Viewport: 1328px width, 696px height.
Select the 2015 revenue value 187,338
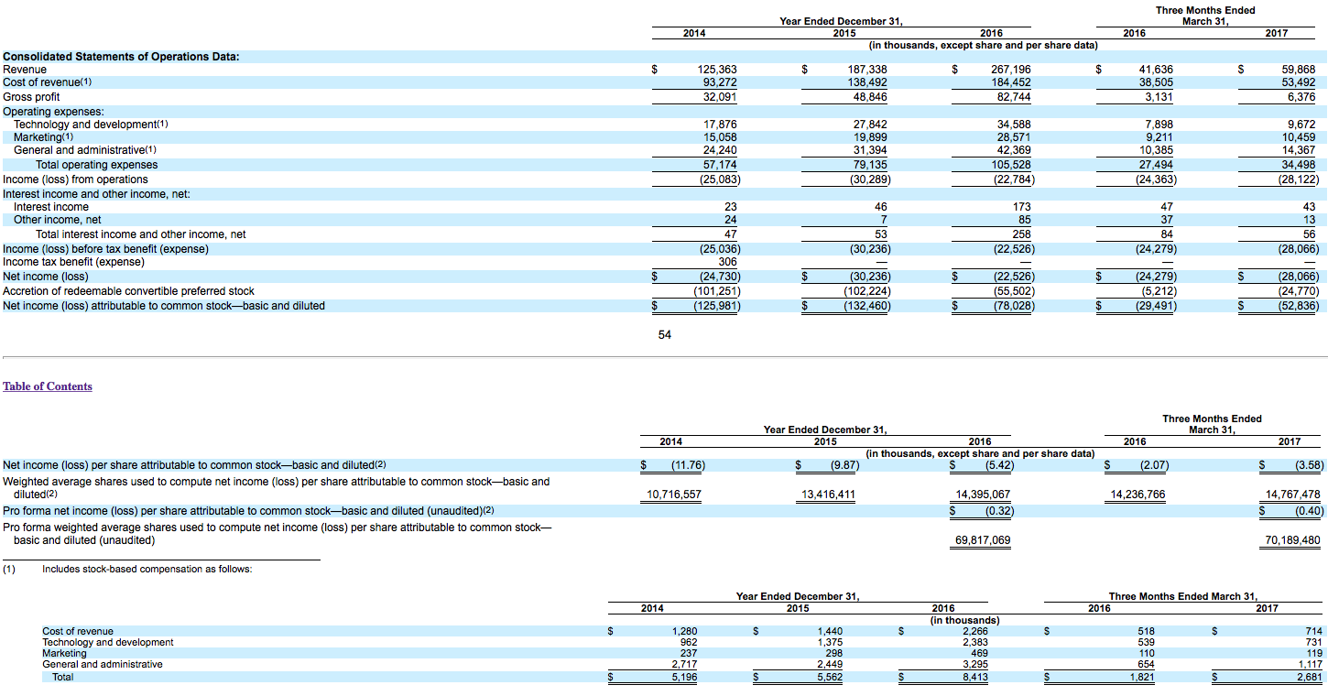(x=867, y=70)
